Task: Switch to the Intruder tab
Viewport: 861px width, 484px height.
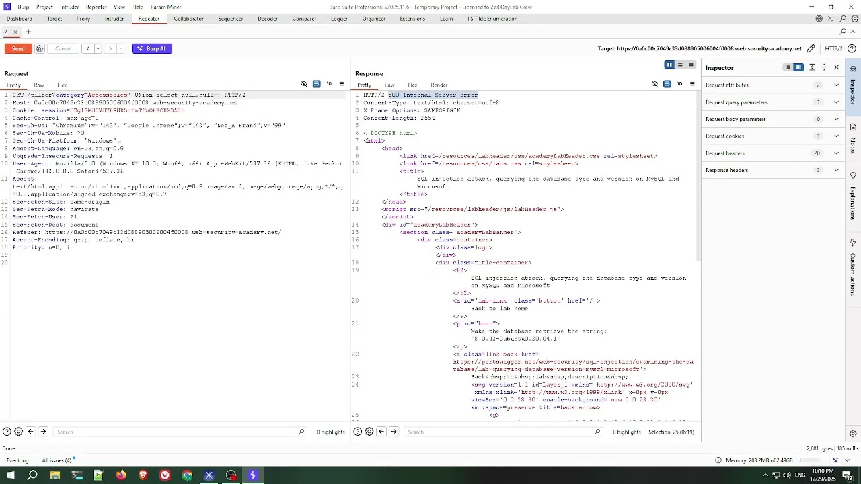Action: (114, 19)
